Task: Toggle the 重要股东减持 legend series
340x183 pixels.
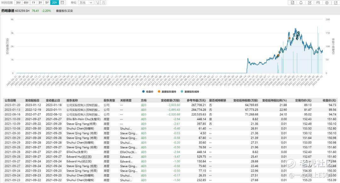Action: pyautogui.click(x=190, y=91)
